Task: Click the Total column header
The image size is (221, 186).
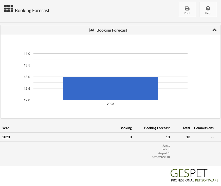Action: pyautogui.click(x=186, y=128)
